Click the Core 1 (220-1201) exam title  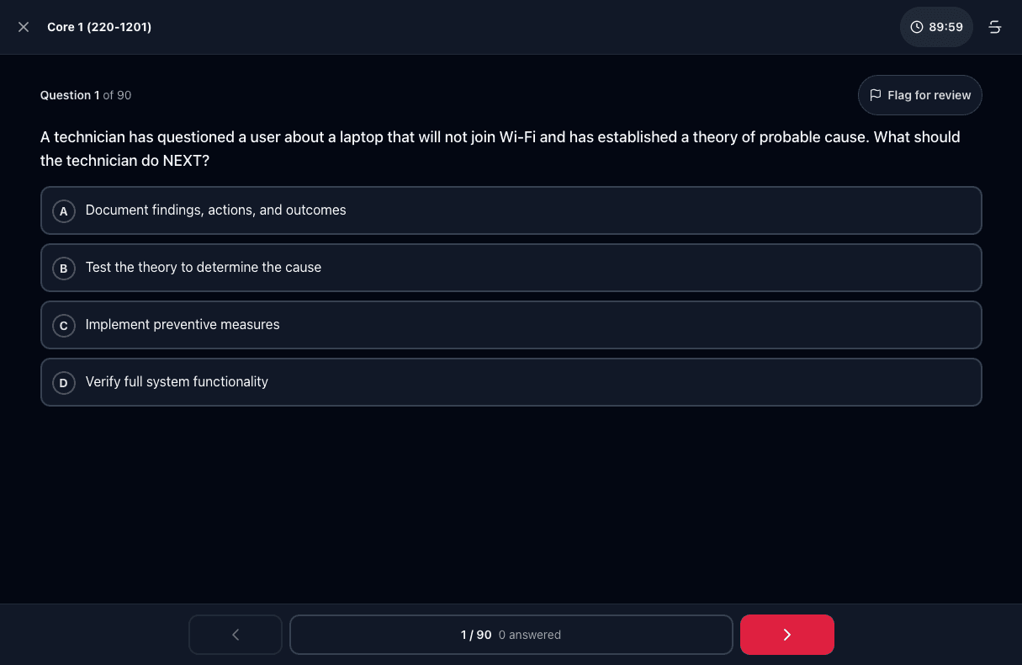99,27
